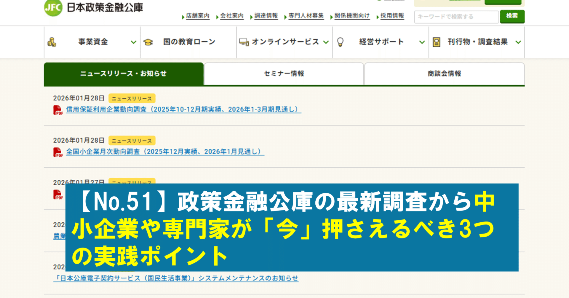Open the PDF icon for 全国小企業月次動向調査
This screenshot has width=569, height=298.
pyautogui.click(x=57, y=152)
